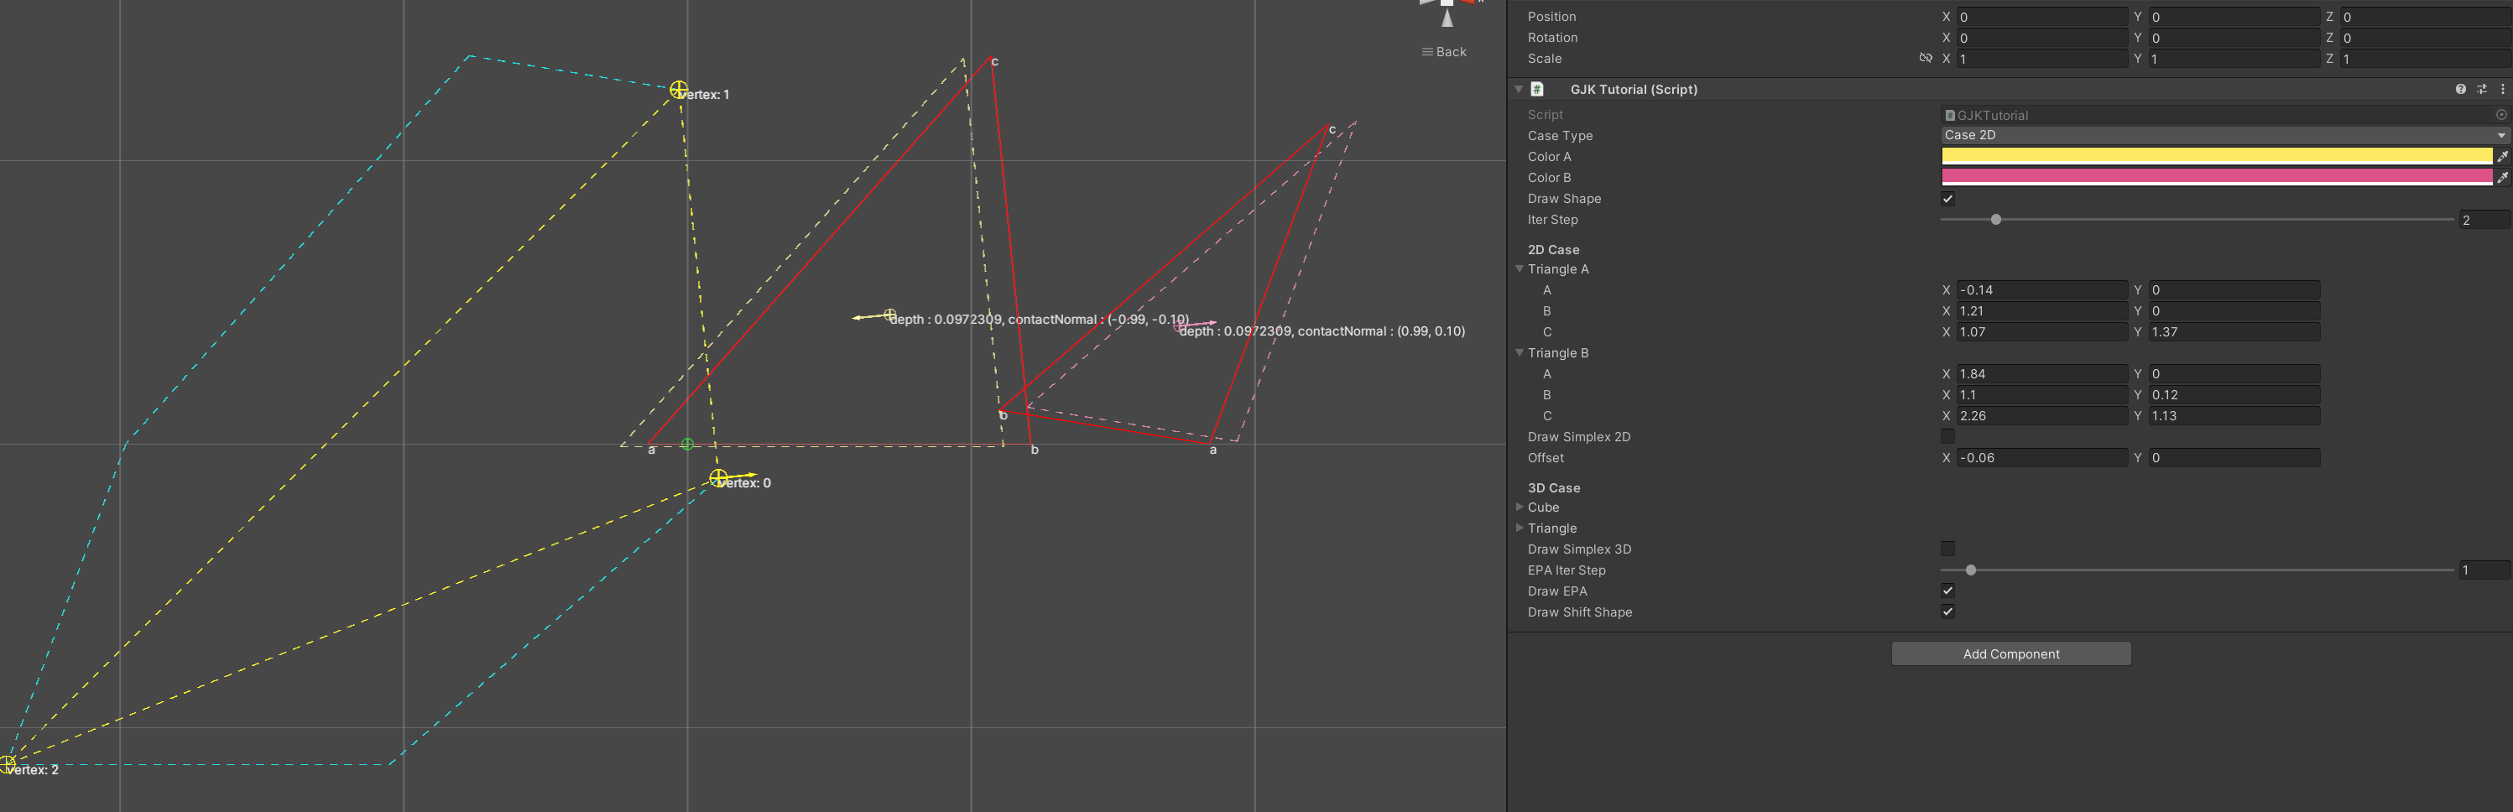2513x812 pixels.
Task: Collapse the GJK Tutorial component
Action: (x=1518, y=89)
